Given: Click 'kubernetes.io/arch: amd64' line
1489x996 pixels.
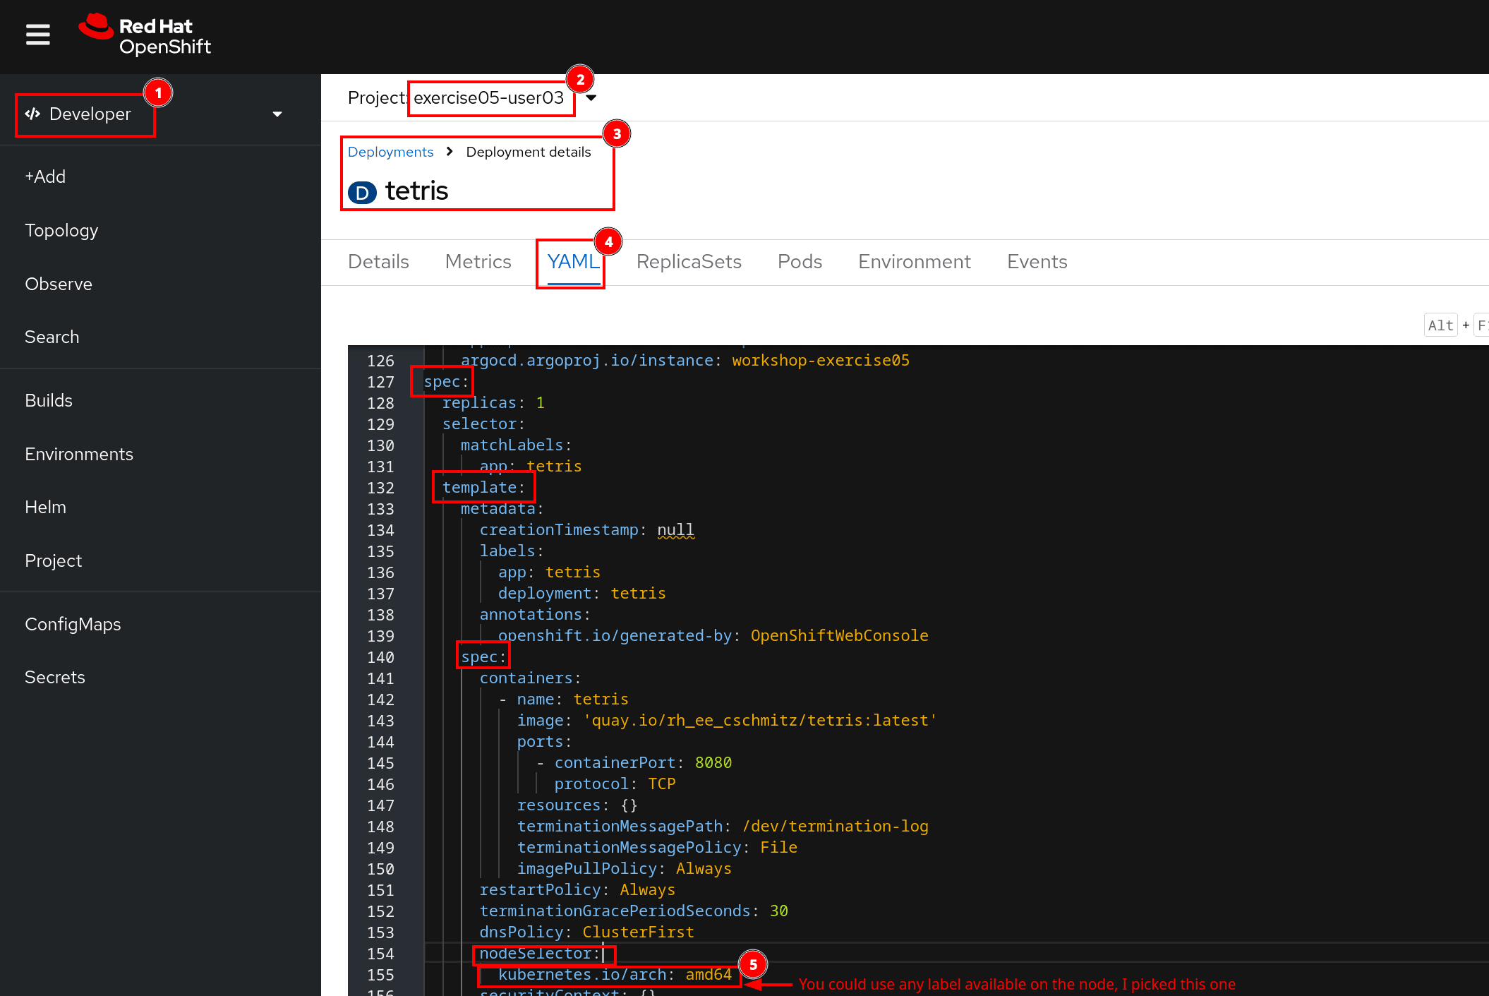Looking at the screenshot, I should point(615,974).
